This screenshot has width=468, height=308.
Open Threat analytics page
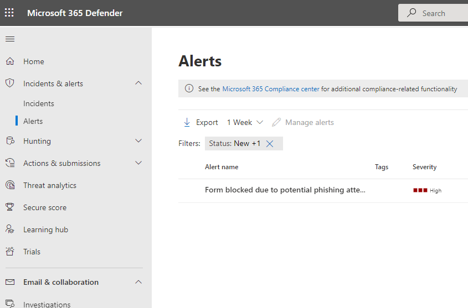(x=50, y=185)
